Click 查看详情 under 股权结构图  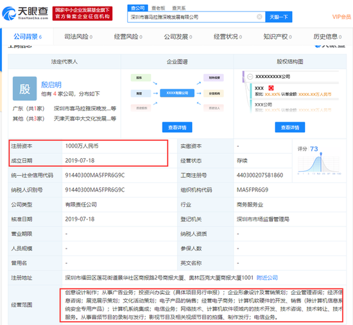coord(290,127)
